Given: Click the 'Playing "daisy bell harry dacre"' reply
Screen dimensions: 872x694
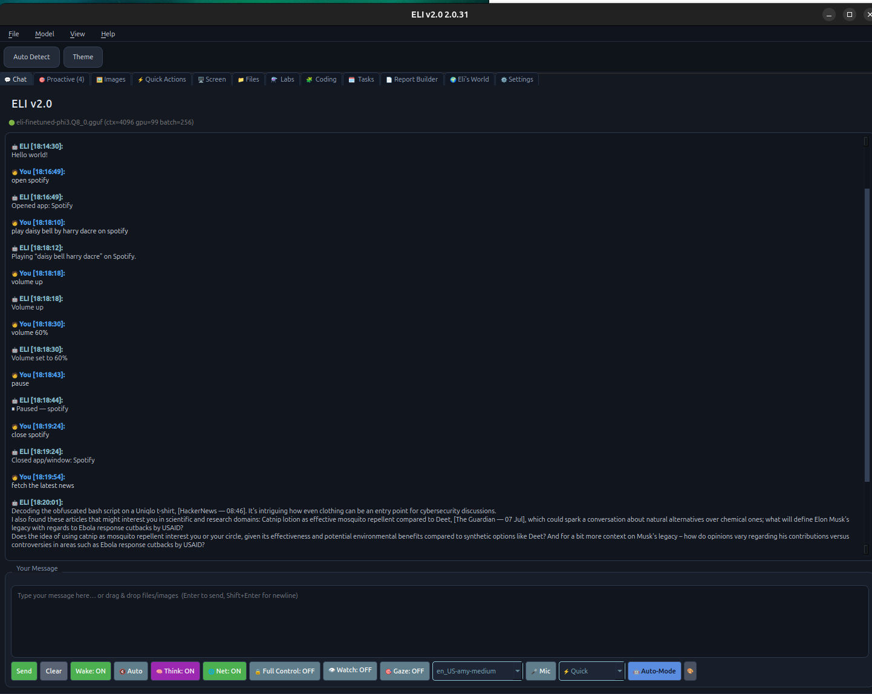Looking at the screenshot, I should coord(74,256).
